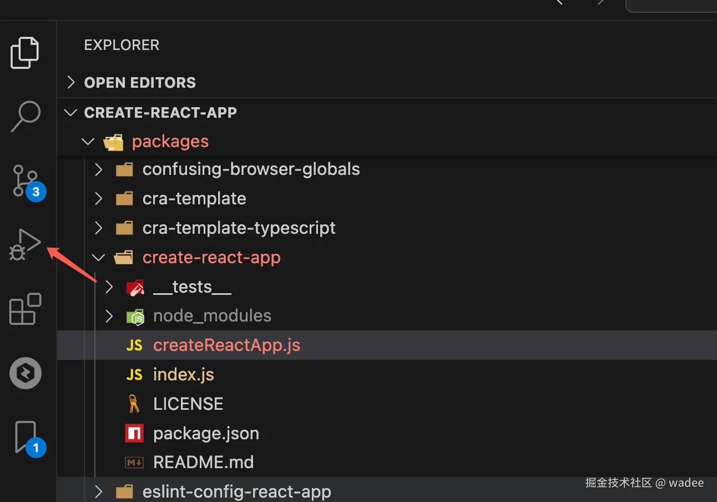The height and width of the screenshot is (502, 717).
Task: Open the Bookmarks view with badge 1
Action: point(30,439)
